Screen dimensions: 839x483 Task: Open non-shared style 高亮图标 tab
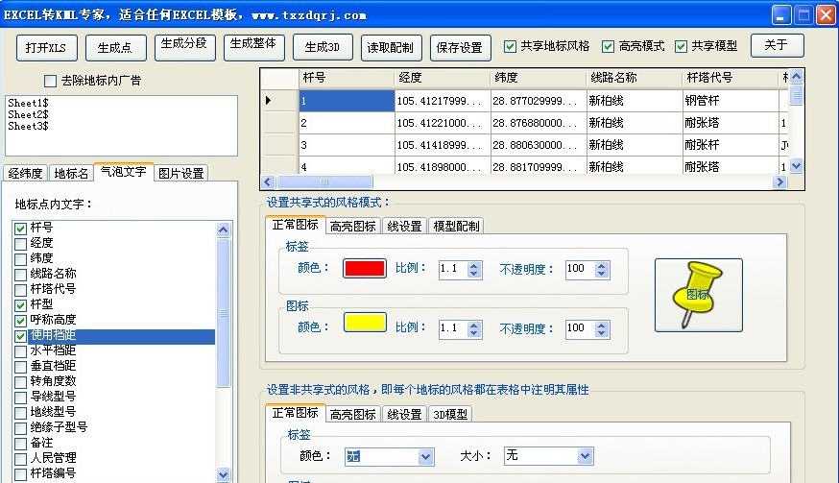(x=353, y=415)
